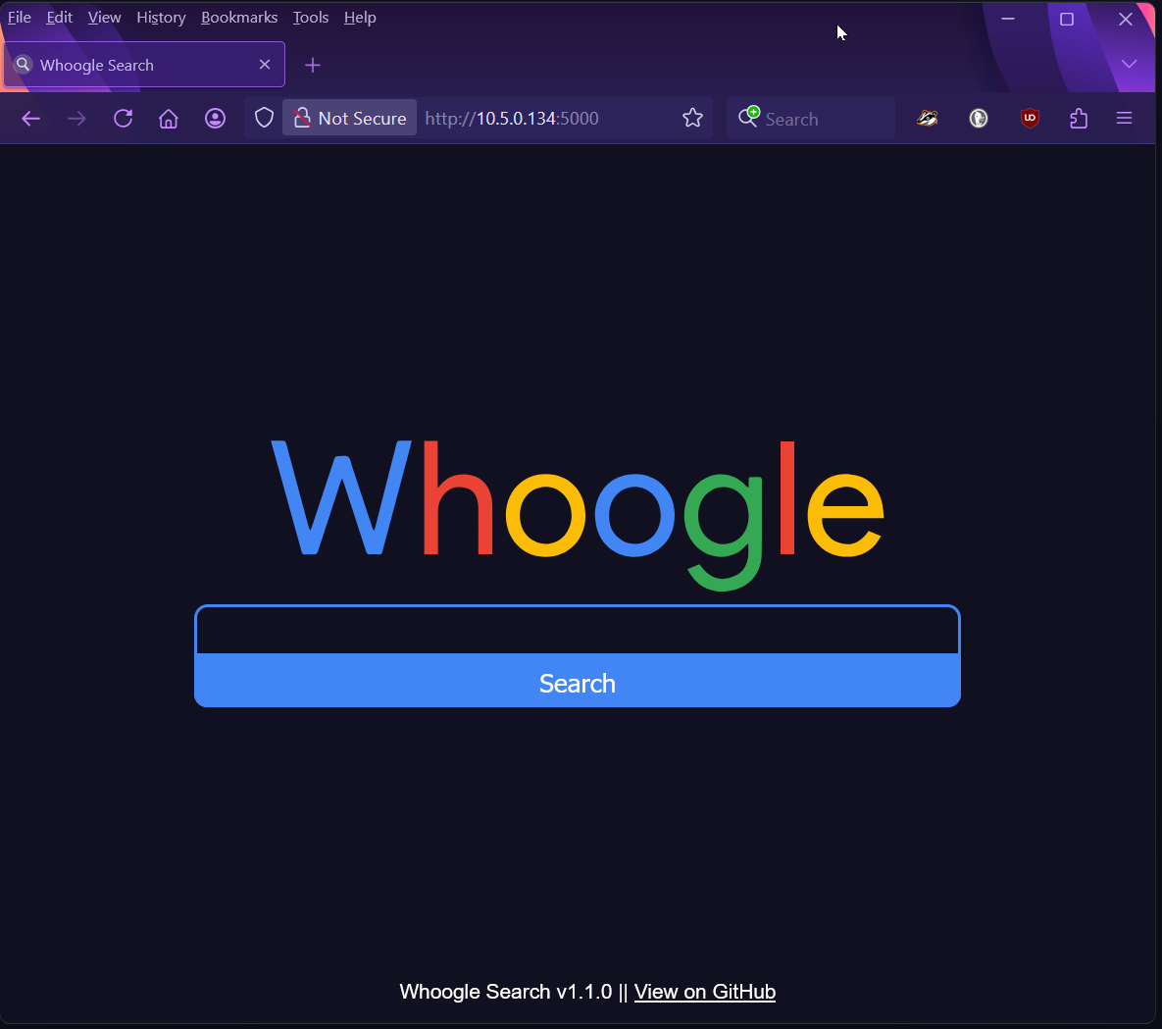This screenshot has height=1029, width=1162.
Task: Open the History menu
Action: (x=161, y=18)
